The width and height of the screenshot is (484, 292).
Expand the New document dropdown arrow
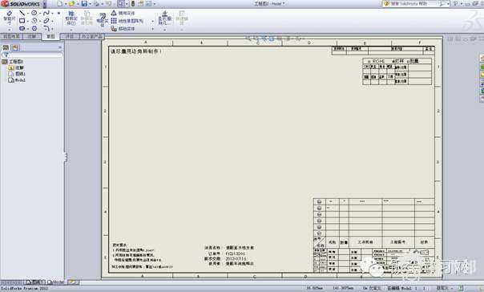66,4
